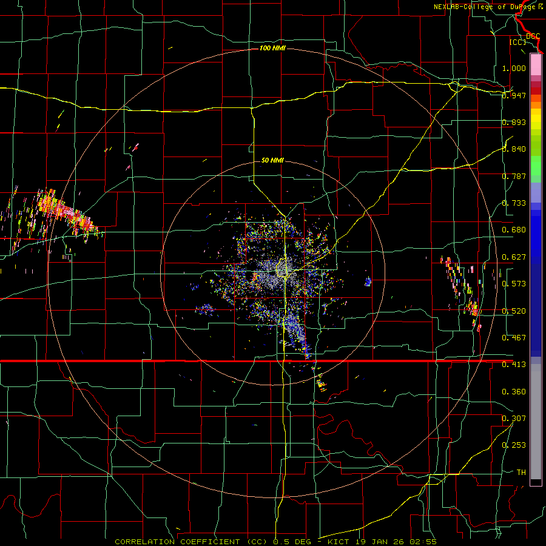Click the 0.253 value on the color scale

[x=514, y=445]
